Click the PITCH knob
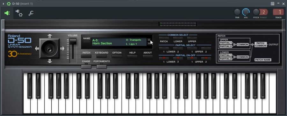 pos(256,12)
